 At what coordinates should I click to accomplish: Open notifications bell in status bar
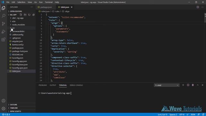pos(203,115)
